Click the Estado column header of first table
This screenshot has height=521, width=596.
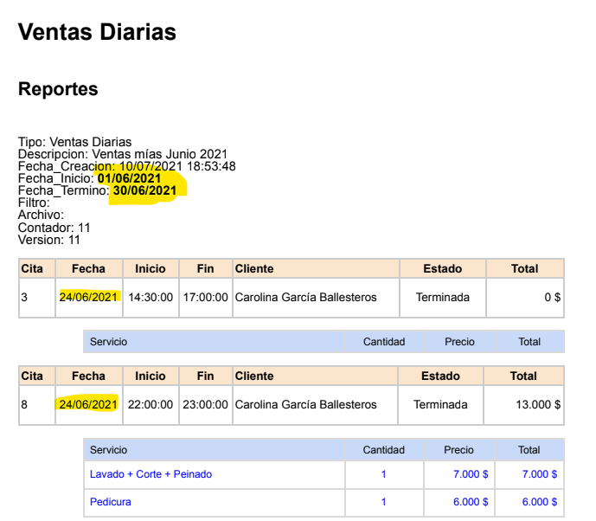pos(442,269)
